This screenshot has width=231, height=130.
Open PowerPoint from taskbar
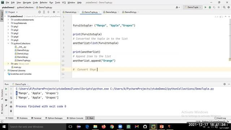tap(162, 127)
